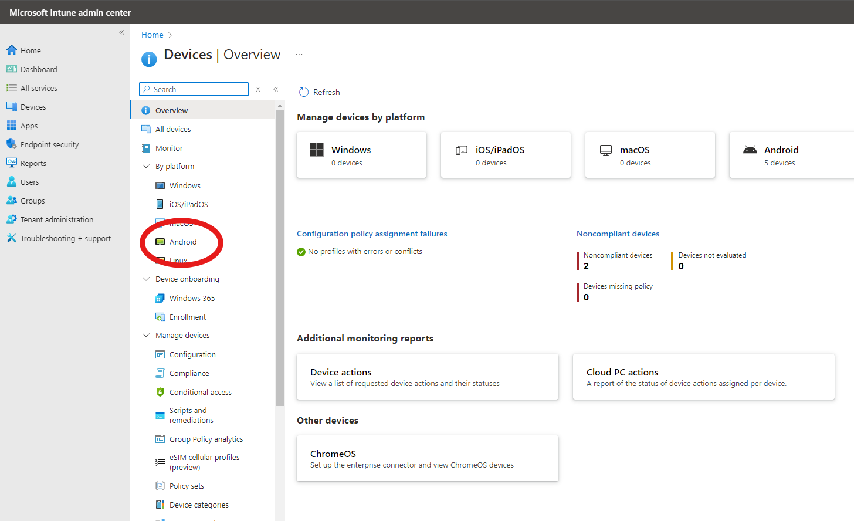
Task: Collapse the Devices submenu pane
Action: coord(276,89)
